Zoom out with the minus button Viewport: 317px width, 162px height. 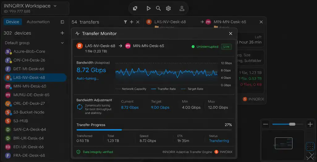point(266,124)
